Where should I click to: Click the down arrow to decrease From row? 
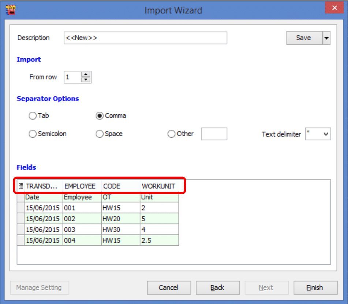85,79
